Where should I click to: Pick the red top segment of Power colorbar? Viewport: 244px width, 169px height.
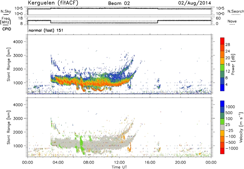(222, 41)
